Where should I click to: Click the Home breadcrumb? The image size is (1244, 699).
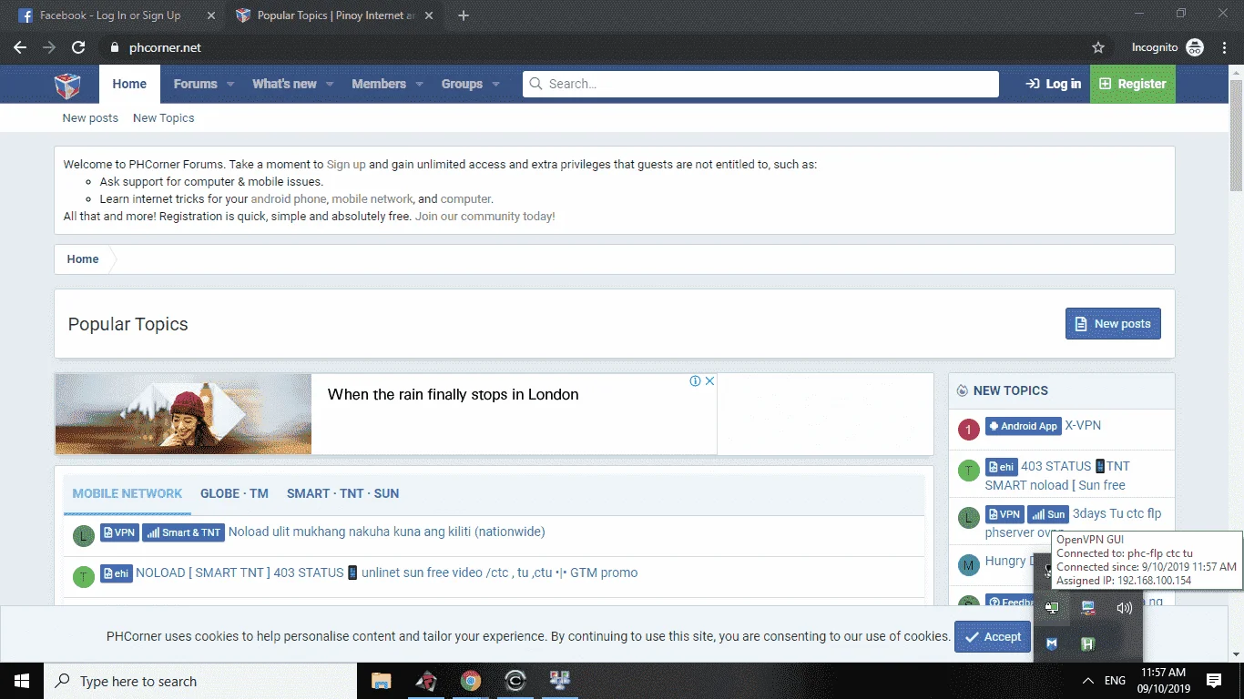point(82,259)
